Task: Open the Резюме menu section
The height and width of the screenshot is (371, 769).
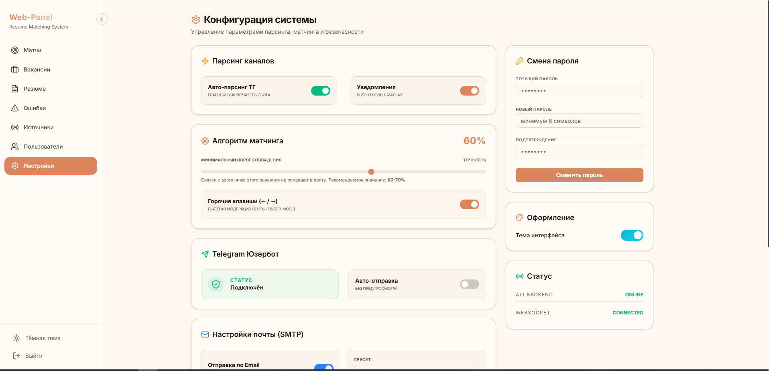Action: click(51, 89)
